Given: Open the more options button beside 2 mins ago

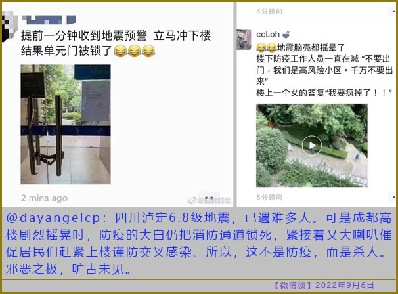Looking at the screenshot, I should [x=208, y=198].
